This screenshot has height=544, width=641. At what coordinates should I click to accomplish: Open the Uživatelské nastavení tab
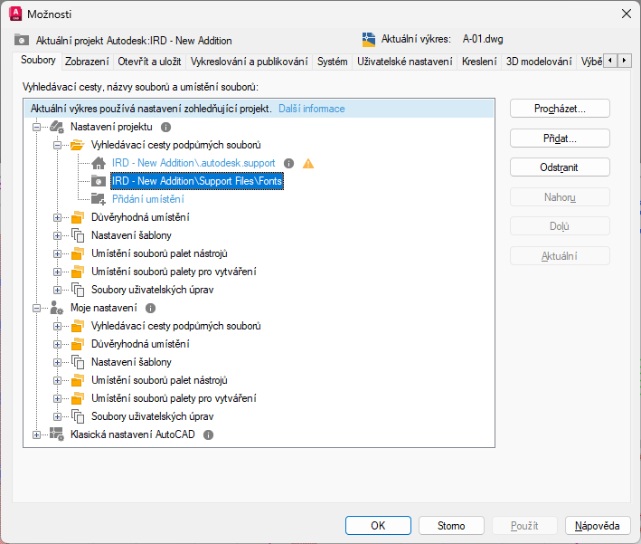[x=404, y=62]
